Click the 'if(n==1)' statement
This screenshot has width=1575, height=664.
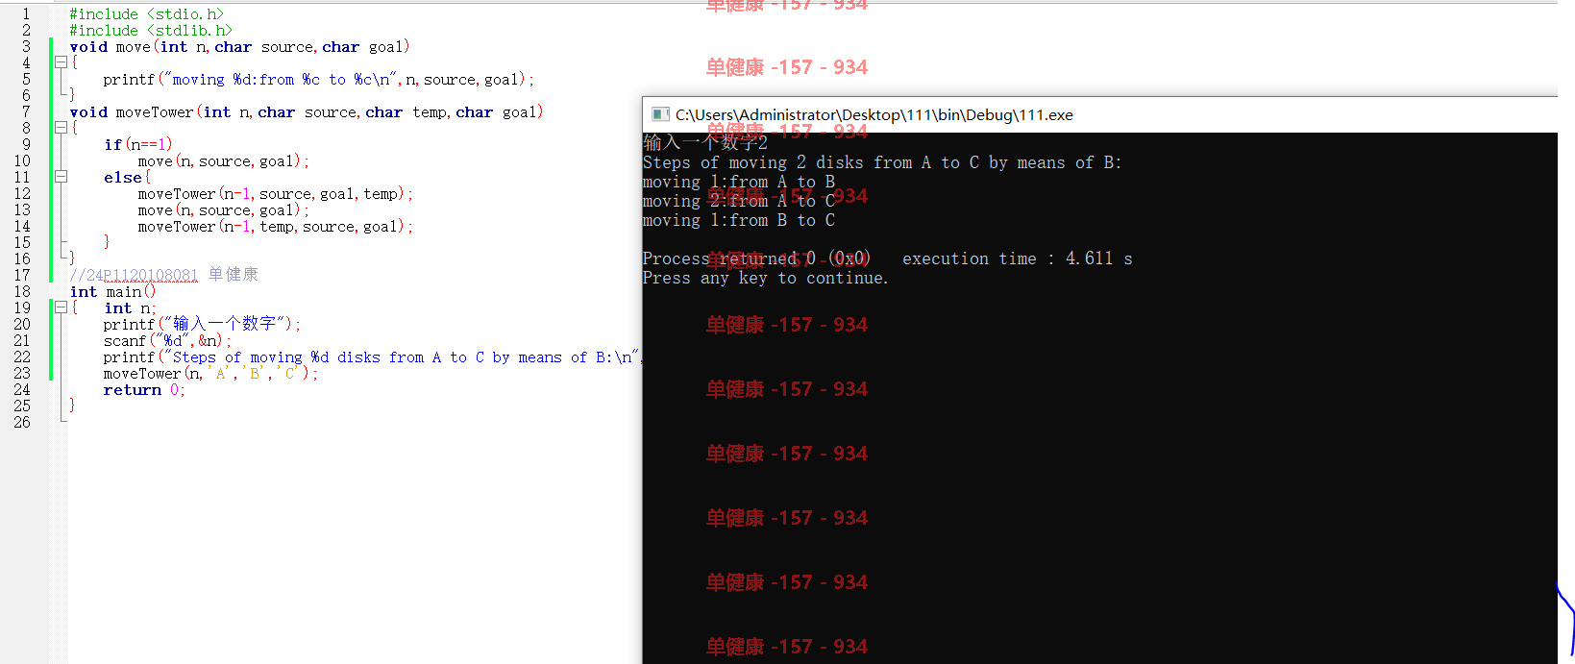click(138, 145)
